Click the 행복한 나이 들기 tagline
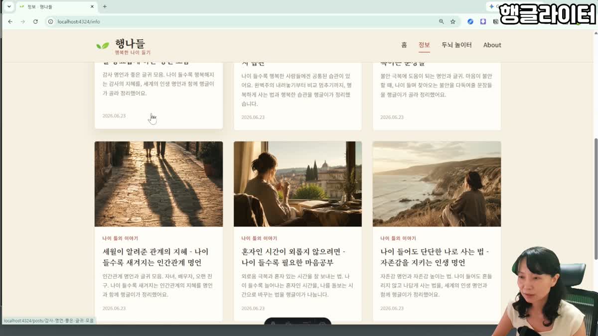Screen dimensions: 598x336 click(133, 53)
